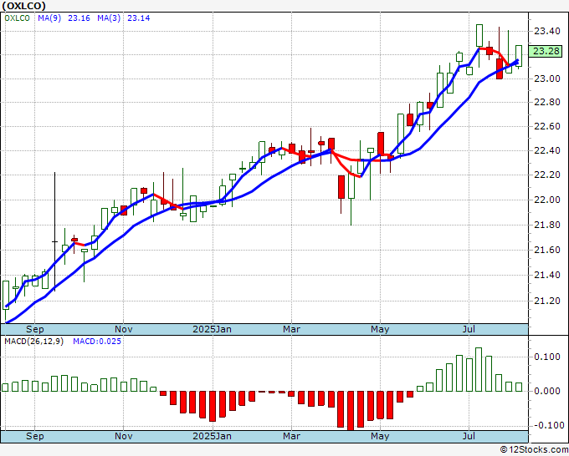Click the 22.60 price axis label

click(x=547, y=126)
